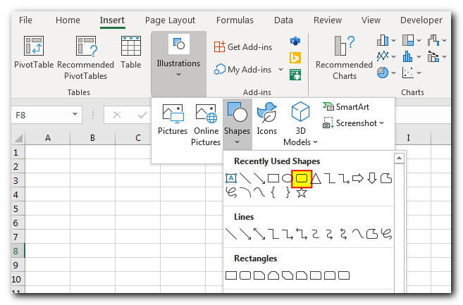Click the formula bar Cancel X icon

click(117, 115)
